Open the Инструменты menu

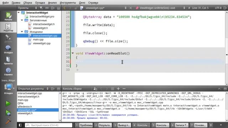[x=68, y=2]
